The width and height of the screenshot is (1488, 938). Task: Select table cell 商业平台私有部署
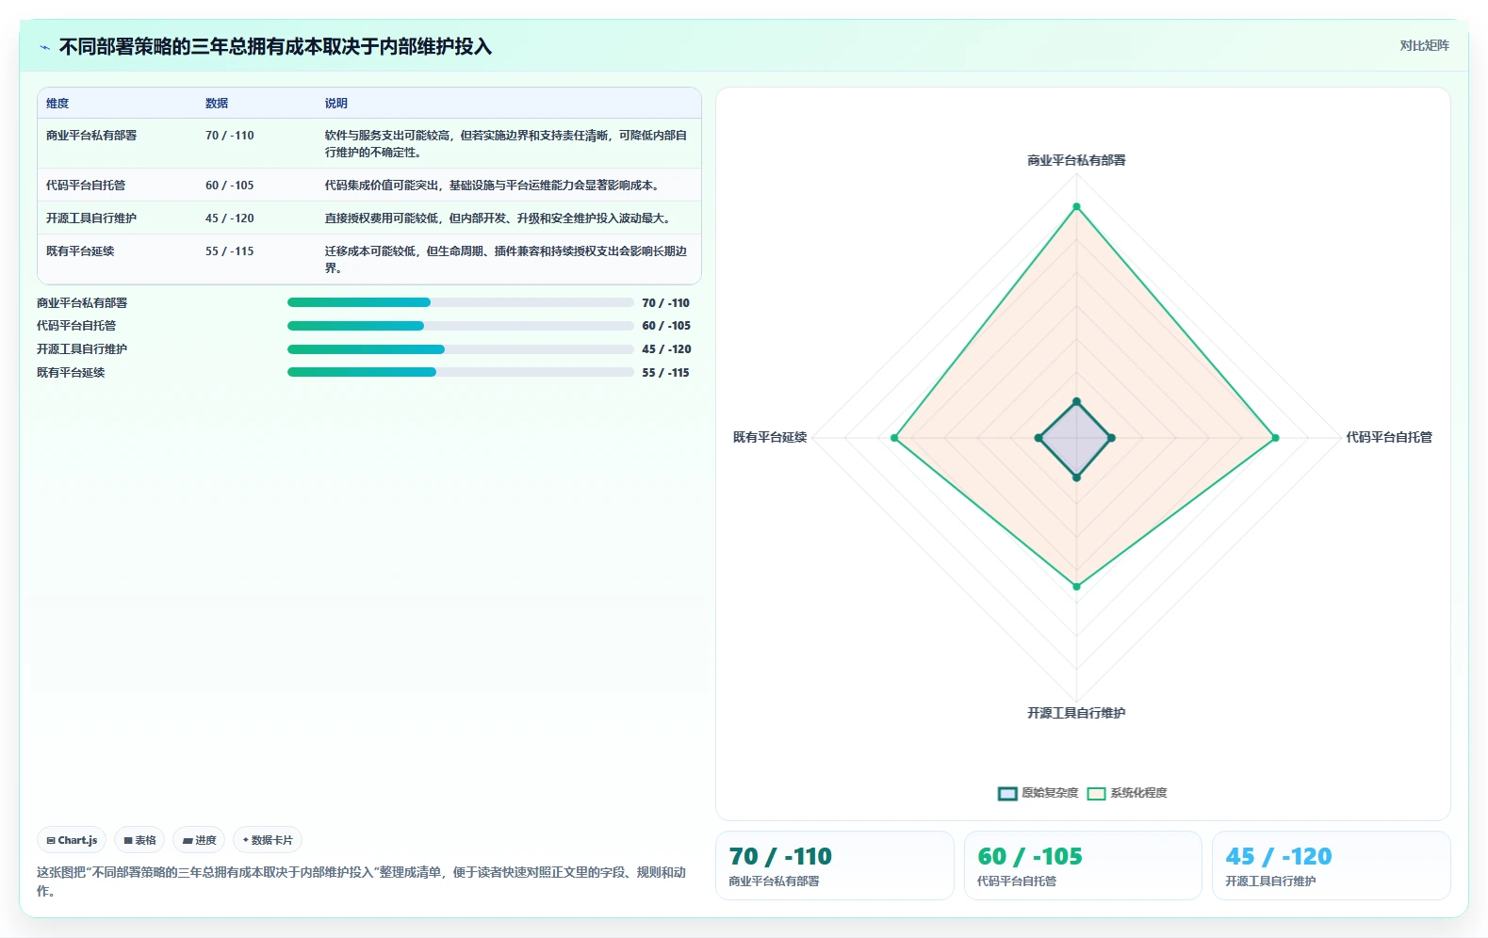click(x=91, y=136)
